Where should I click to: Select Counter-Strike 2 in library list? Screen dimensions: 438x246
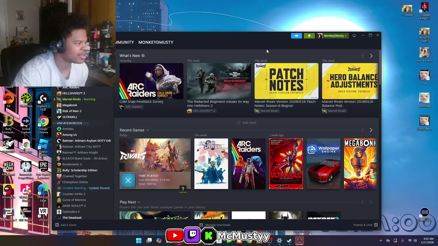point(74,194)
